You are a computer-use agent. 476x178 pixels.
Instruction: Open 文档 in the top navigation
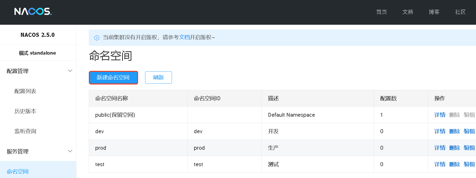tap(408, 12)
